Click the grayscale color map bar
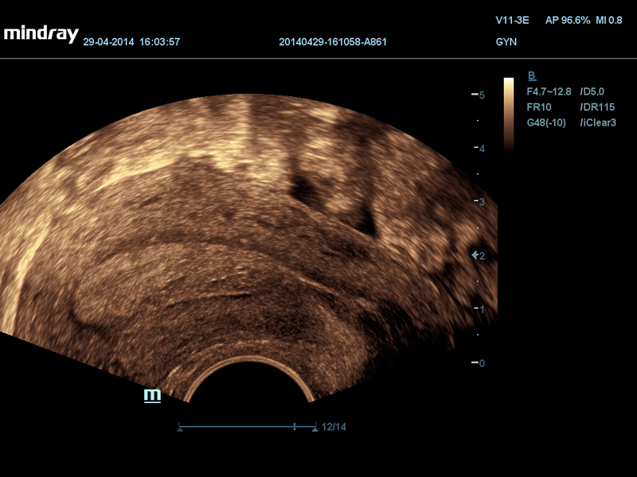Viewport: 637px width, 477px height. point(508,113)
